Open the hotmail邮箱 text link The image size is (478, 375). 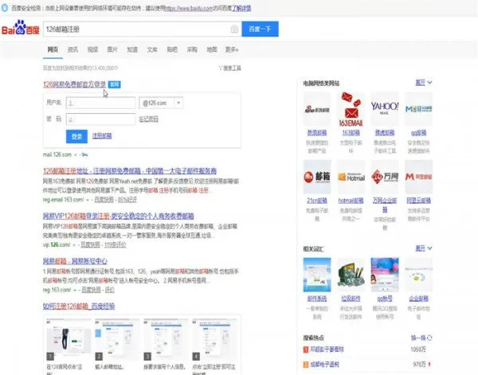(x=351, y=201)
